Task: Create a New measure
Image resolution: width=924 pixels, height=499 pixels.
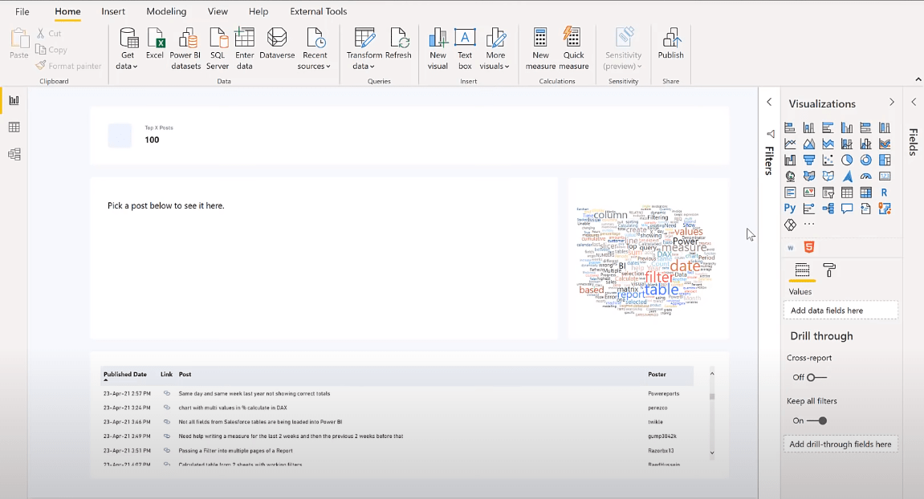Action: (x=540, y=49)
